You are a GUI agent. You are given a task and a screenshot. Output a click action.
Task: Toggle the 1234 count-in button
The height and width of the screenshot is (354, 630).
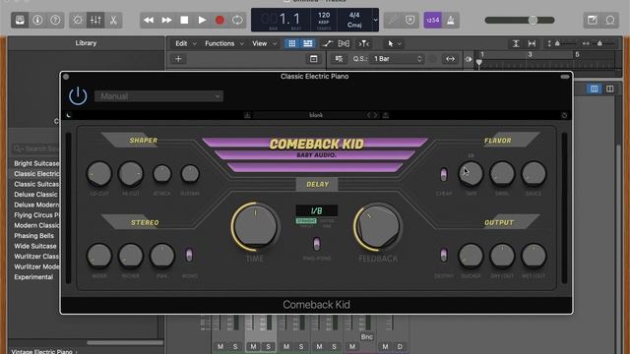point(432,20)
